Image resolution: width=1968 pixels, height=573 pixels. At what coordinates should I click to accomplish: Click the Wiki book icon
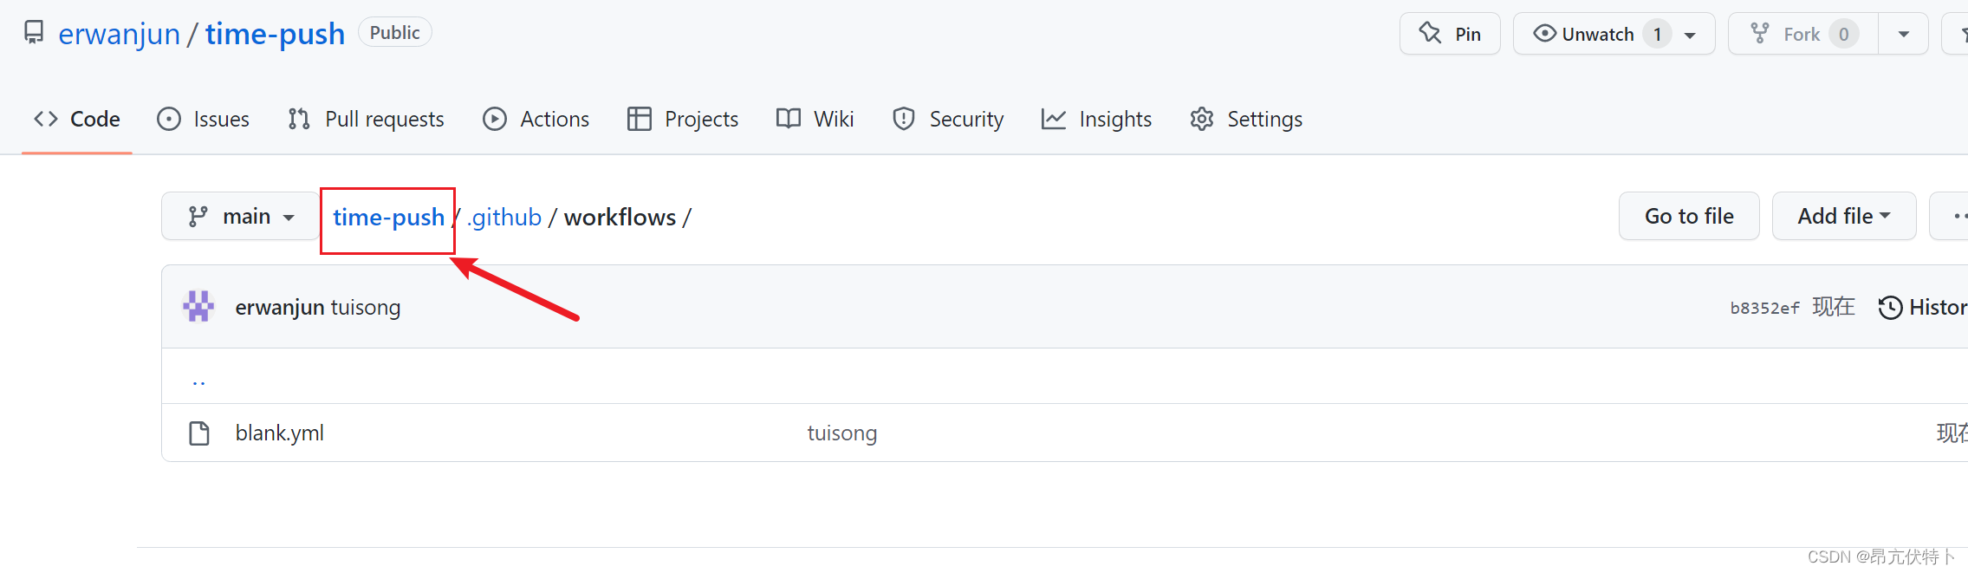coord(789,119)
